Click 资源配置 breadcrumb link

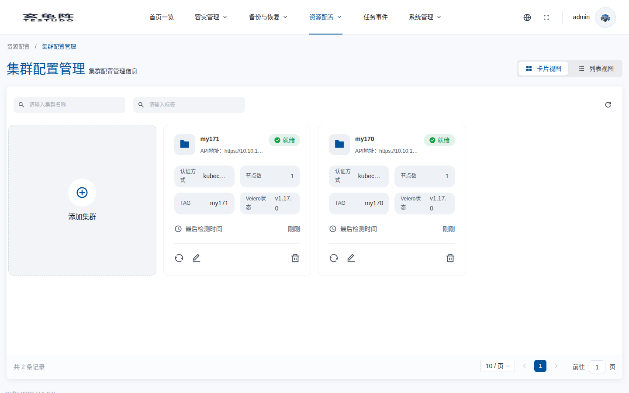18,47
